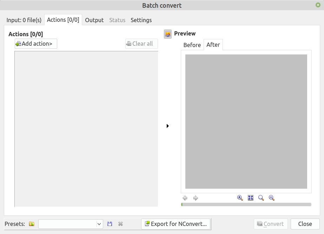
Task: Open the Output tab
Action: pyautogui.click(x=94, y=20)
